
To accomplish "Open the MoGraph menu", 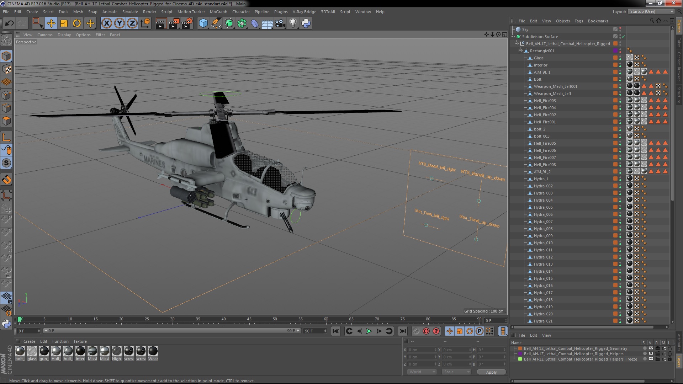I will coord(218,12).
